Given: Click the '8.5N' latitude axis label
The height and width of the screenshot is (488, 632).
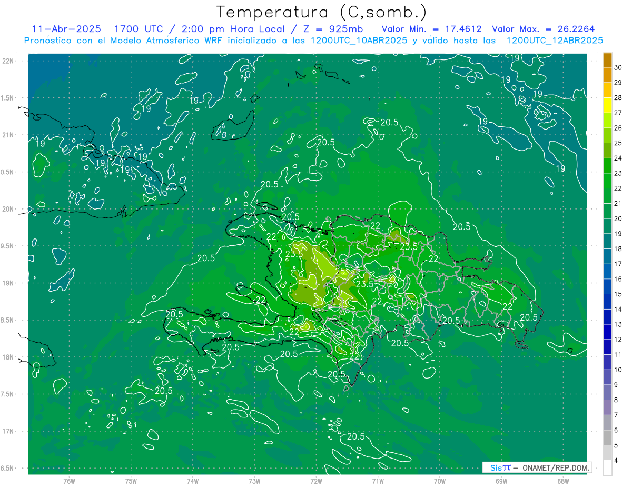Looking at the screenshot, I should pyautogui.click(x=7, y=320).
